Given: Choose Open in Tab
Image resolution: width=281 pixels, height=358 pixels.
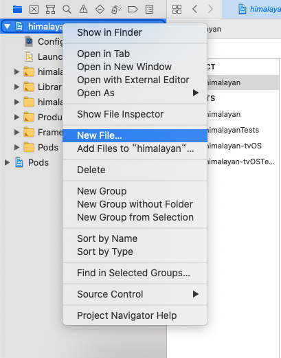Looking at the screenshot, I should tap(135, 54).
